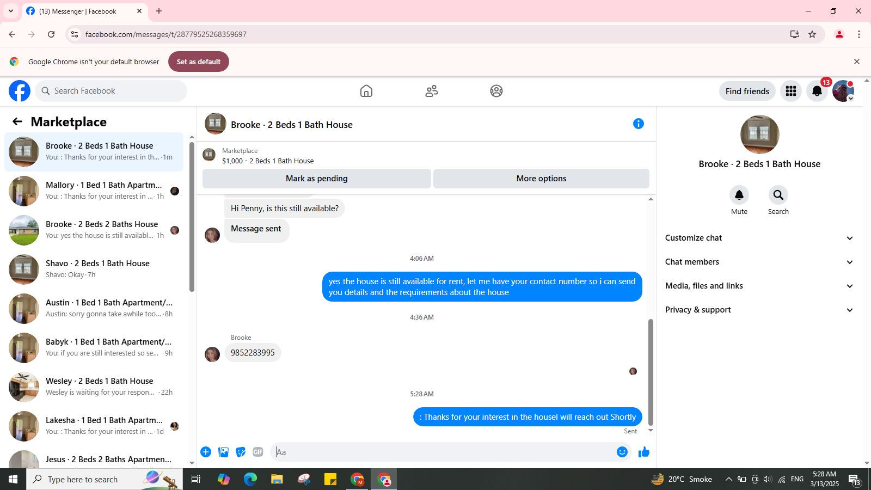The width and height of the screenshot is (871, 490).
Task: Open Chrome's three-dot menu
Action: point(859,34)
